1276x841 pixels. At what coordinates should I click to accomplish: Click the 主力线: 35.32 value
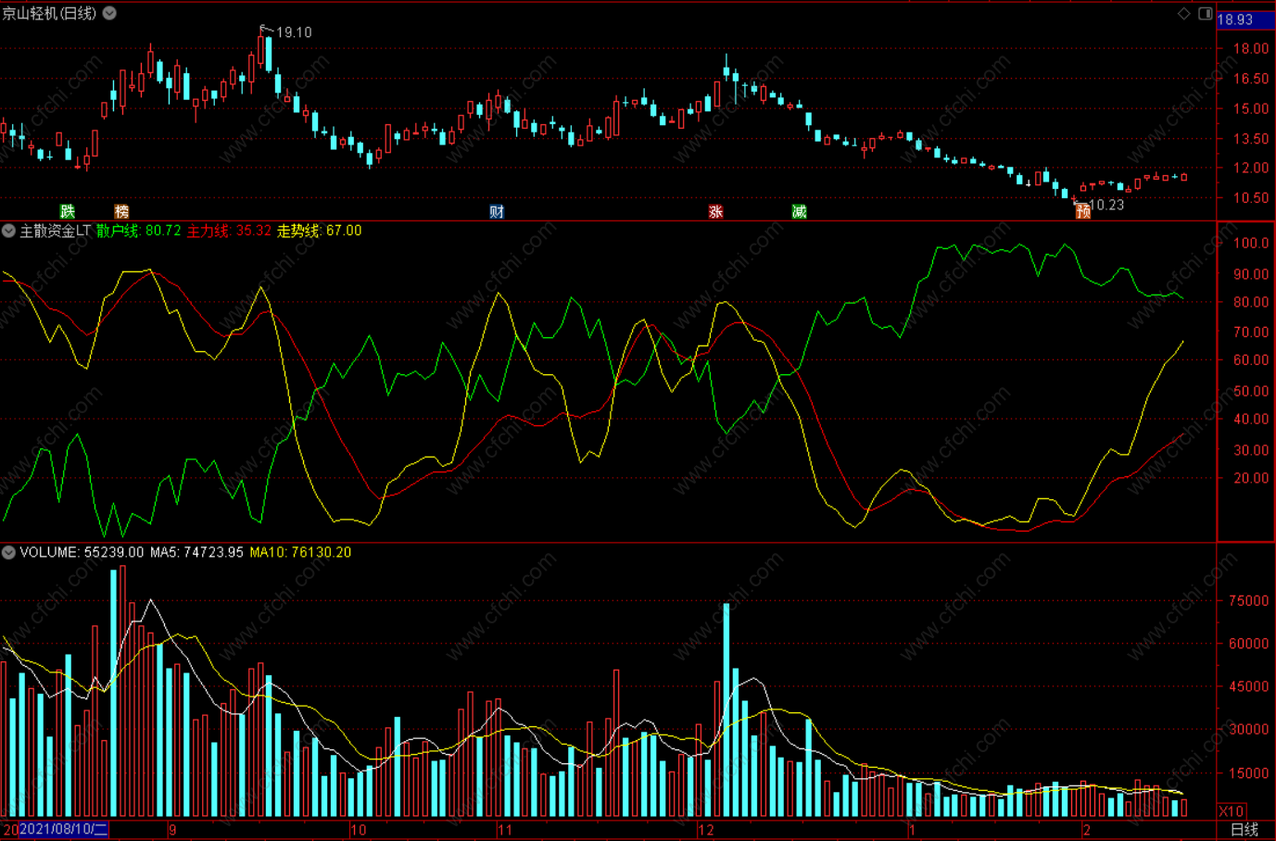(229, 231)
